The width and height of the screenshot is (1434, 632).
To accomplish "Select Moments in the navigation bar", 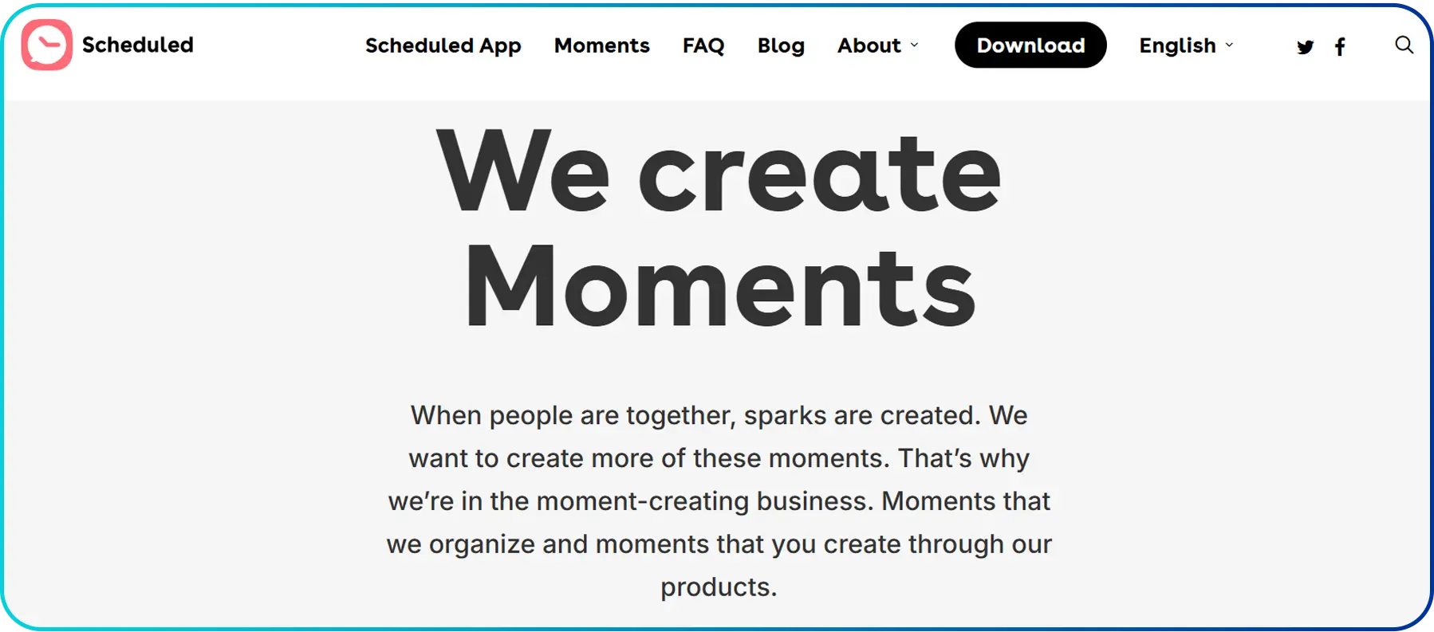I will click(601, 46).
